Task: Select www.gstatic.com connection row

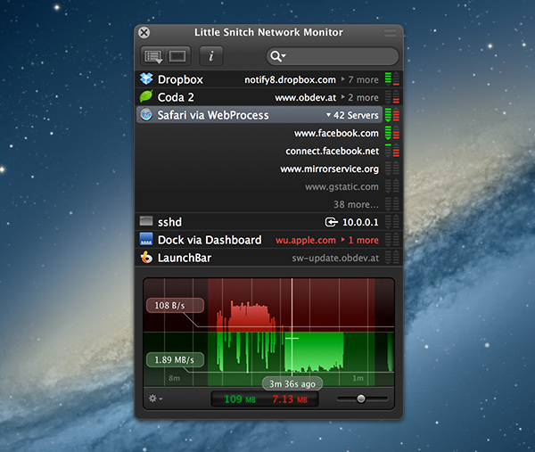Action: (x=269, y=186)
